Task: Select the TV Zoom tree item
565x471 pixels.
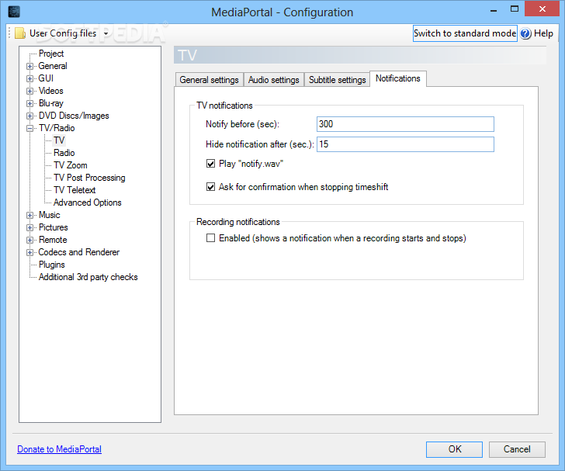Action: point(71,165)
